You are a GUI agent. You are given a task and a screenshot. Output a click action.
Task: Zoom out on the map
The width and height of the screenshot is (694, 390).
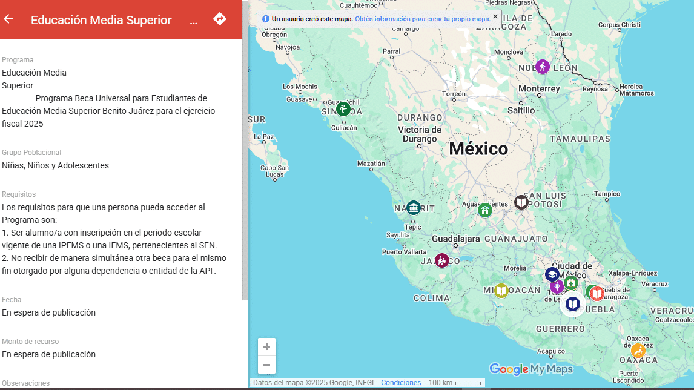[266, 365]
